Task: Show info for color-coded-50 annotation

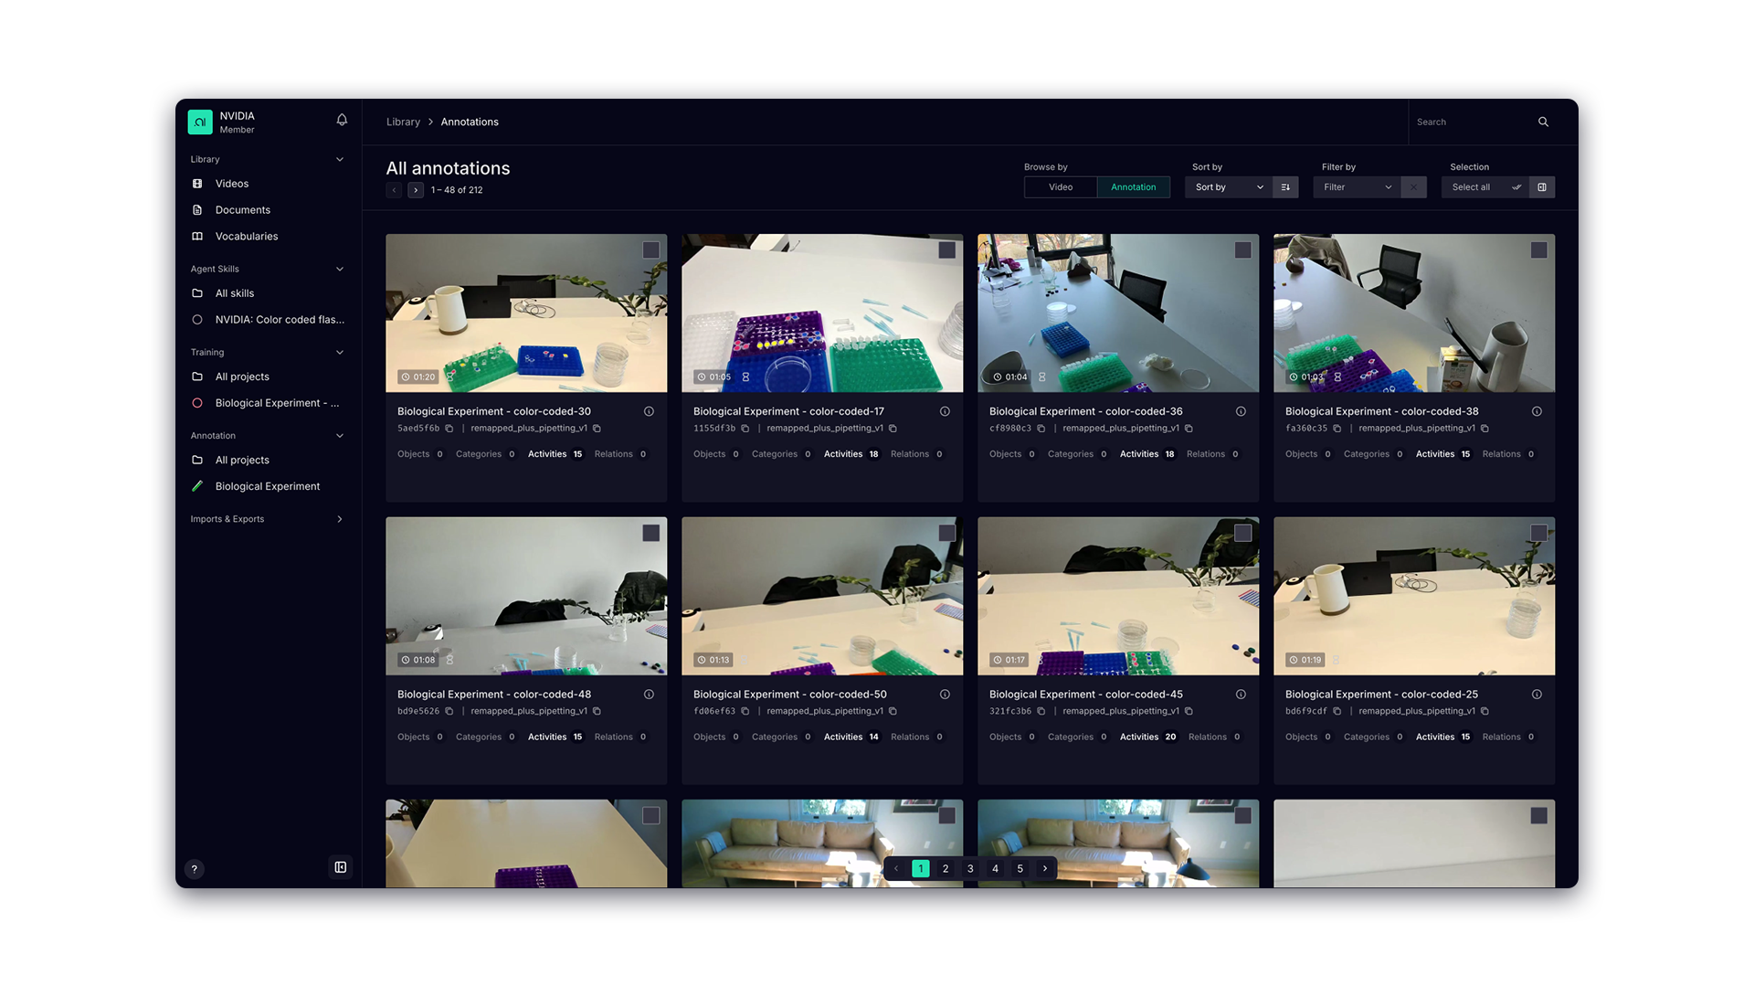Action: 945,695
